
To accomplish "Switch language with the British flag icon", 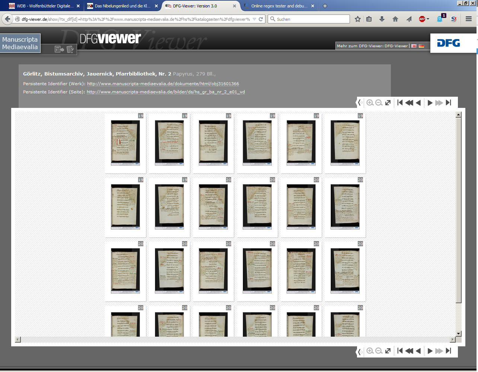I will [414, 46].
